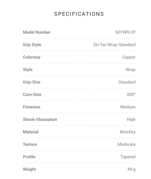Select the Grip-Size label

click(31, 82)
